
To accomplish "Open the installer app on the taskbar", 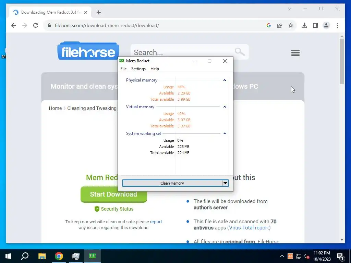I will click(x=76, y=256).
